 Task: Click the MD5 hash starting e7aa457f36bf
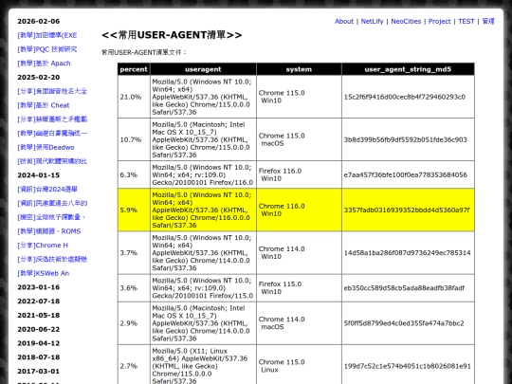(405, 174)
